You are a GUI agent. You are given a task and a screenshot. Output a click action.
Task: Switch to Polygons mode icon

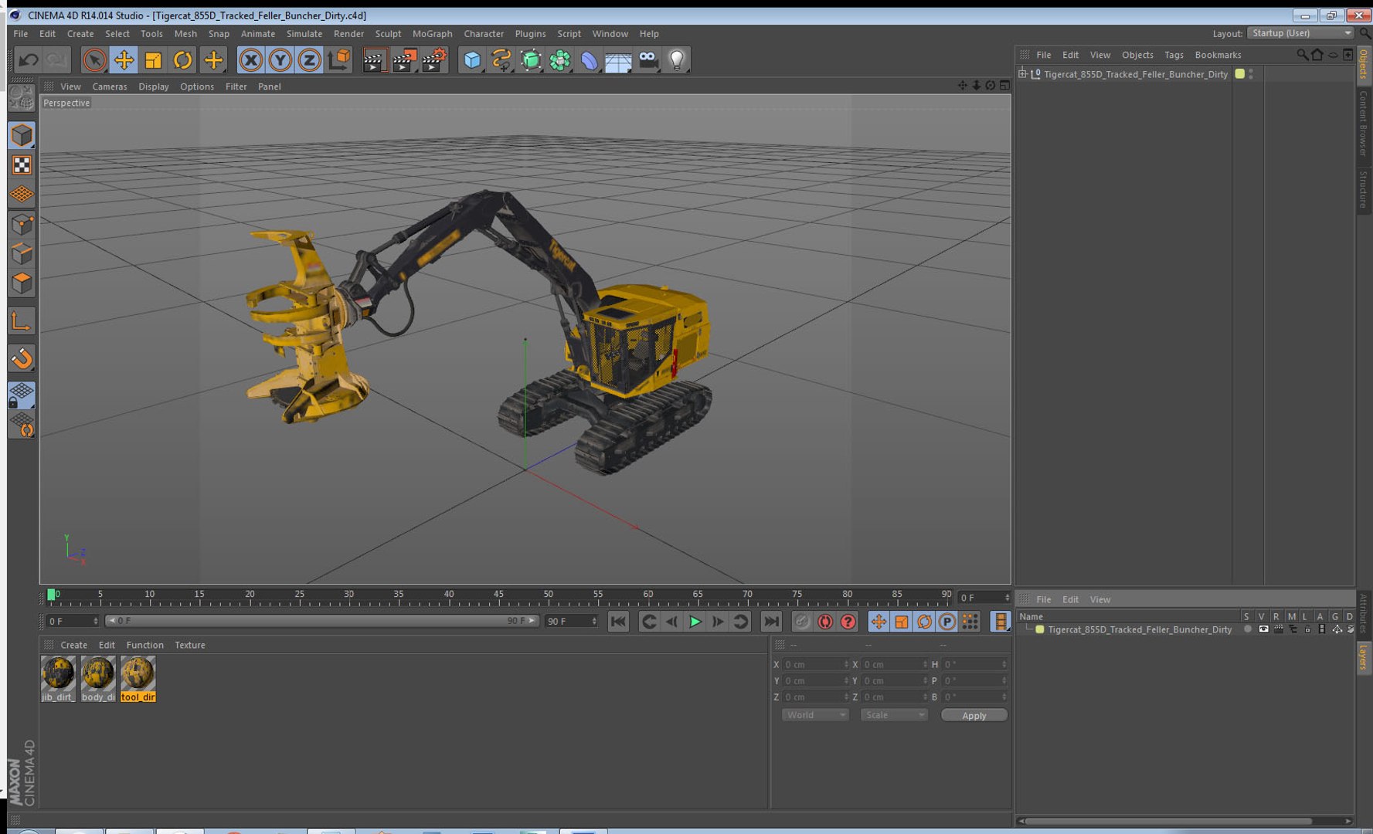click(x=22, y=283)
